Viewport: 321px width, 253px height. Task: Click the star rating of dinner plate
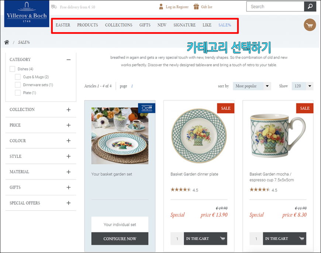[181, 190]
